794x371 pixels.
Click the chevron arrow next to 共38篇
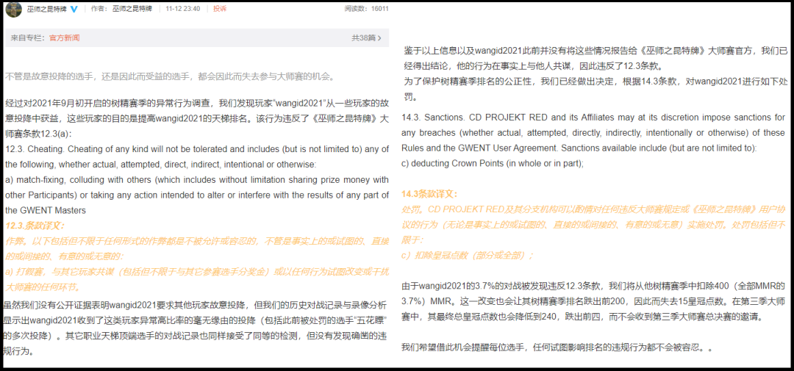click(380, 37)
